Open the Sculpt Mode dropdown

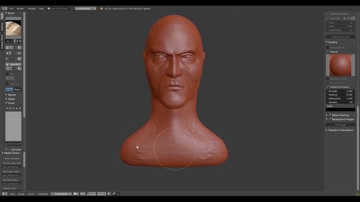(x=61, y=194)
